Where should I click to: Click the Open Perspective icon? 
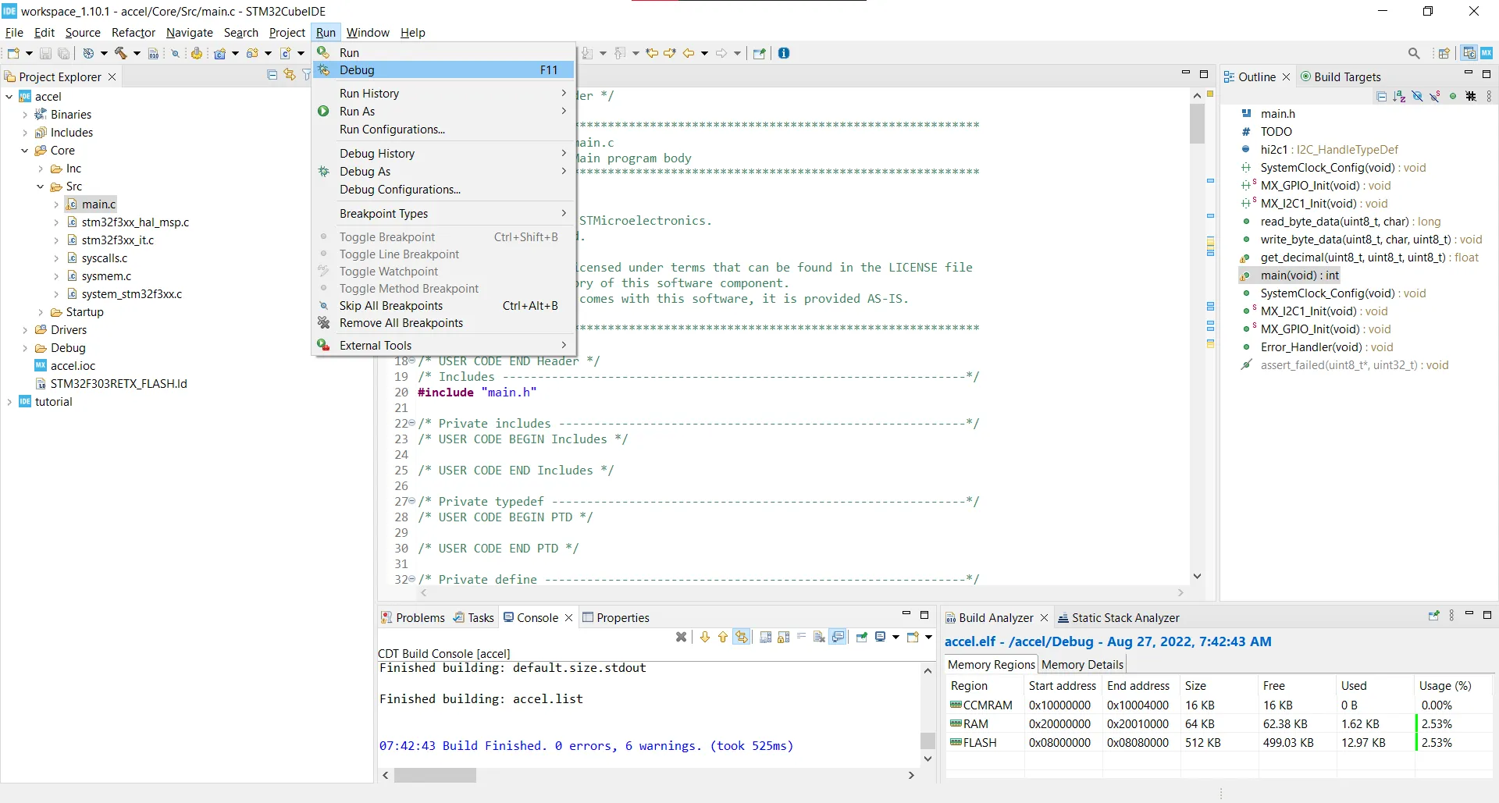tap(1444, 53)
